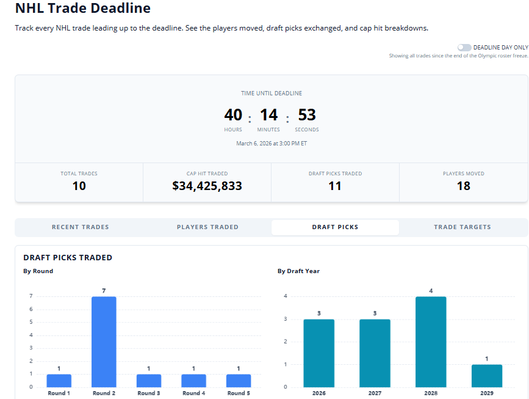Select the tall Round 2 bar

pos(104,342)
